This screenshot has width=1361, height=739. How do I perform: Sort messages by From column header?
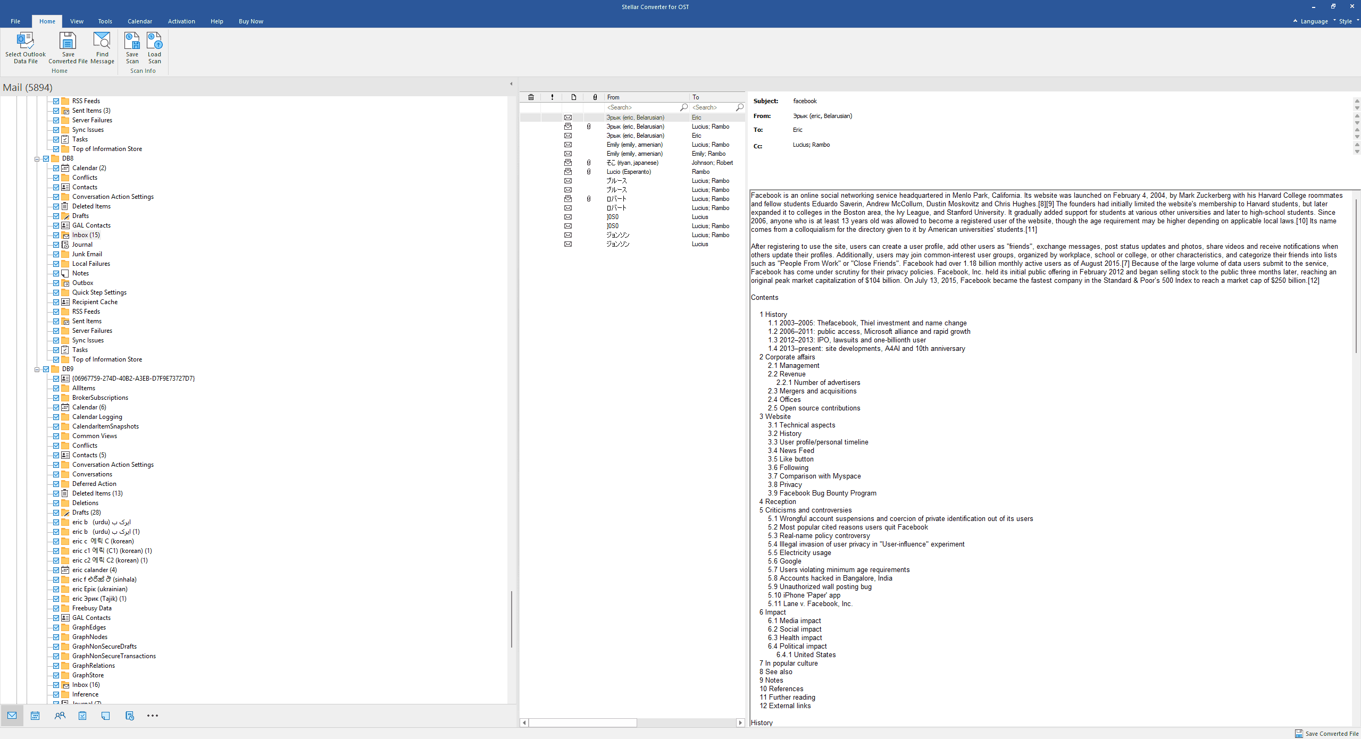click(x=647, y=97)
